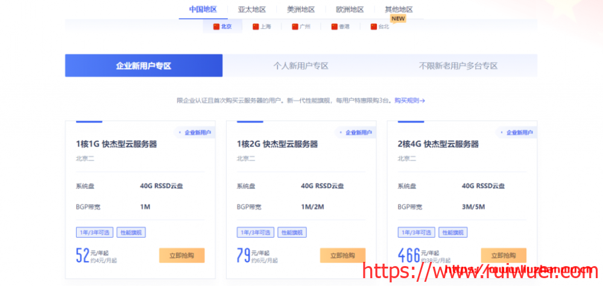Click the flag icon beside 香港
The image size is (603, 286).
(334, 27)
